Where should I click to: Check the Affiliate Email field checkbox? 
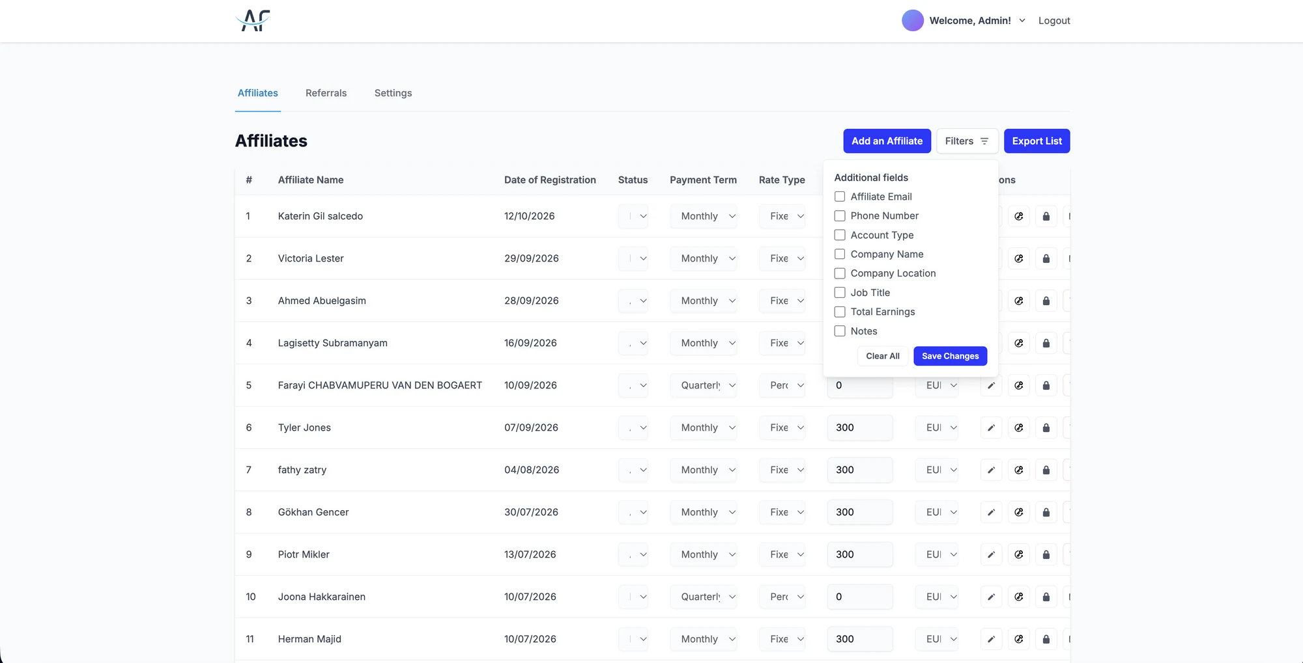click(840, 196)
